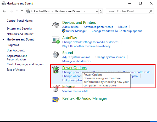Select Network and Internet in sidebar

click(x=20, y=34)
